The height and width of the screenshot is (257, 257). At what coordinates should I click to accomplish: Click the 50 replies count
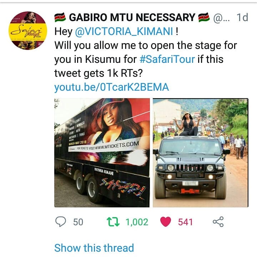(x=78, y=222)
